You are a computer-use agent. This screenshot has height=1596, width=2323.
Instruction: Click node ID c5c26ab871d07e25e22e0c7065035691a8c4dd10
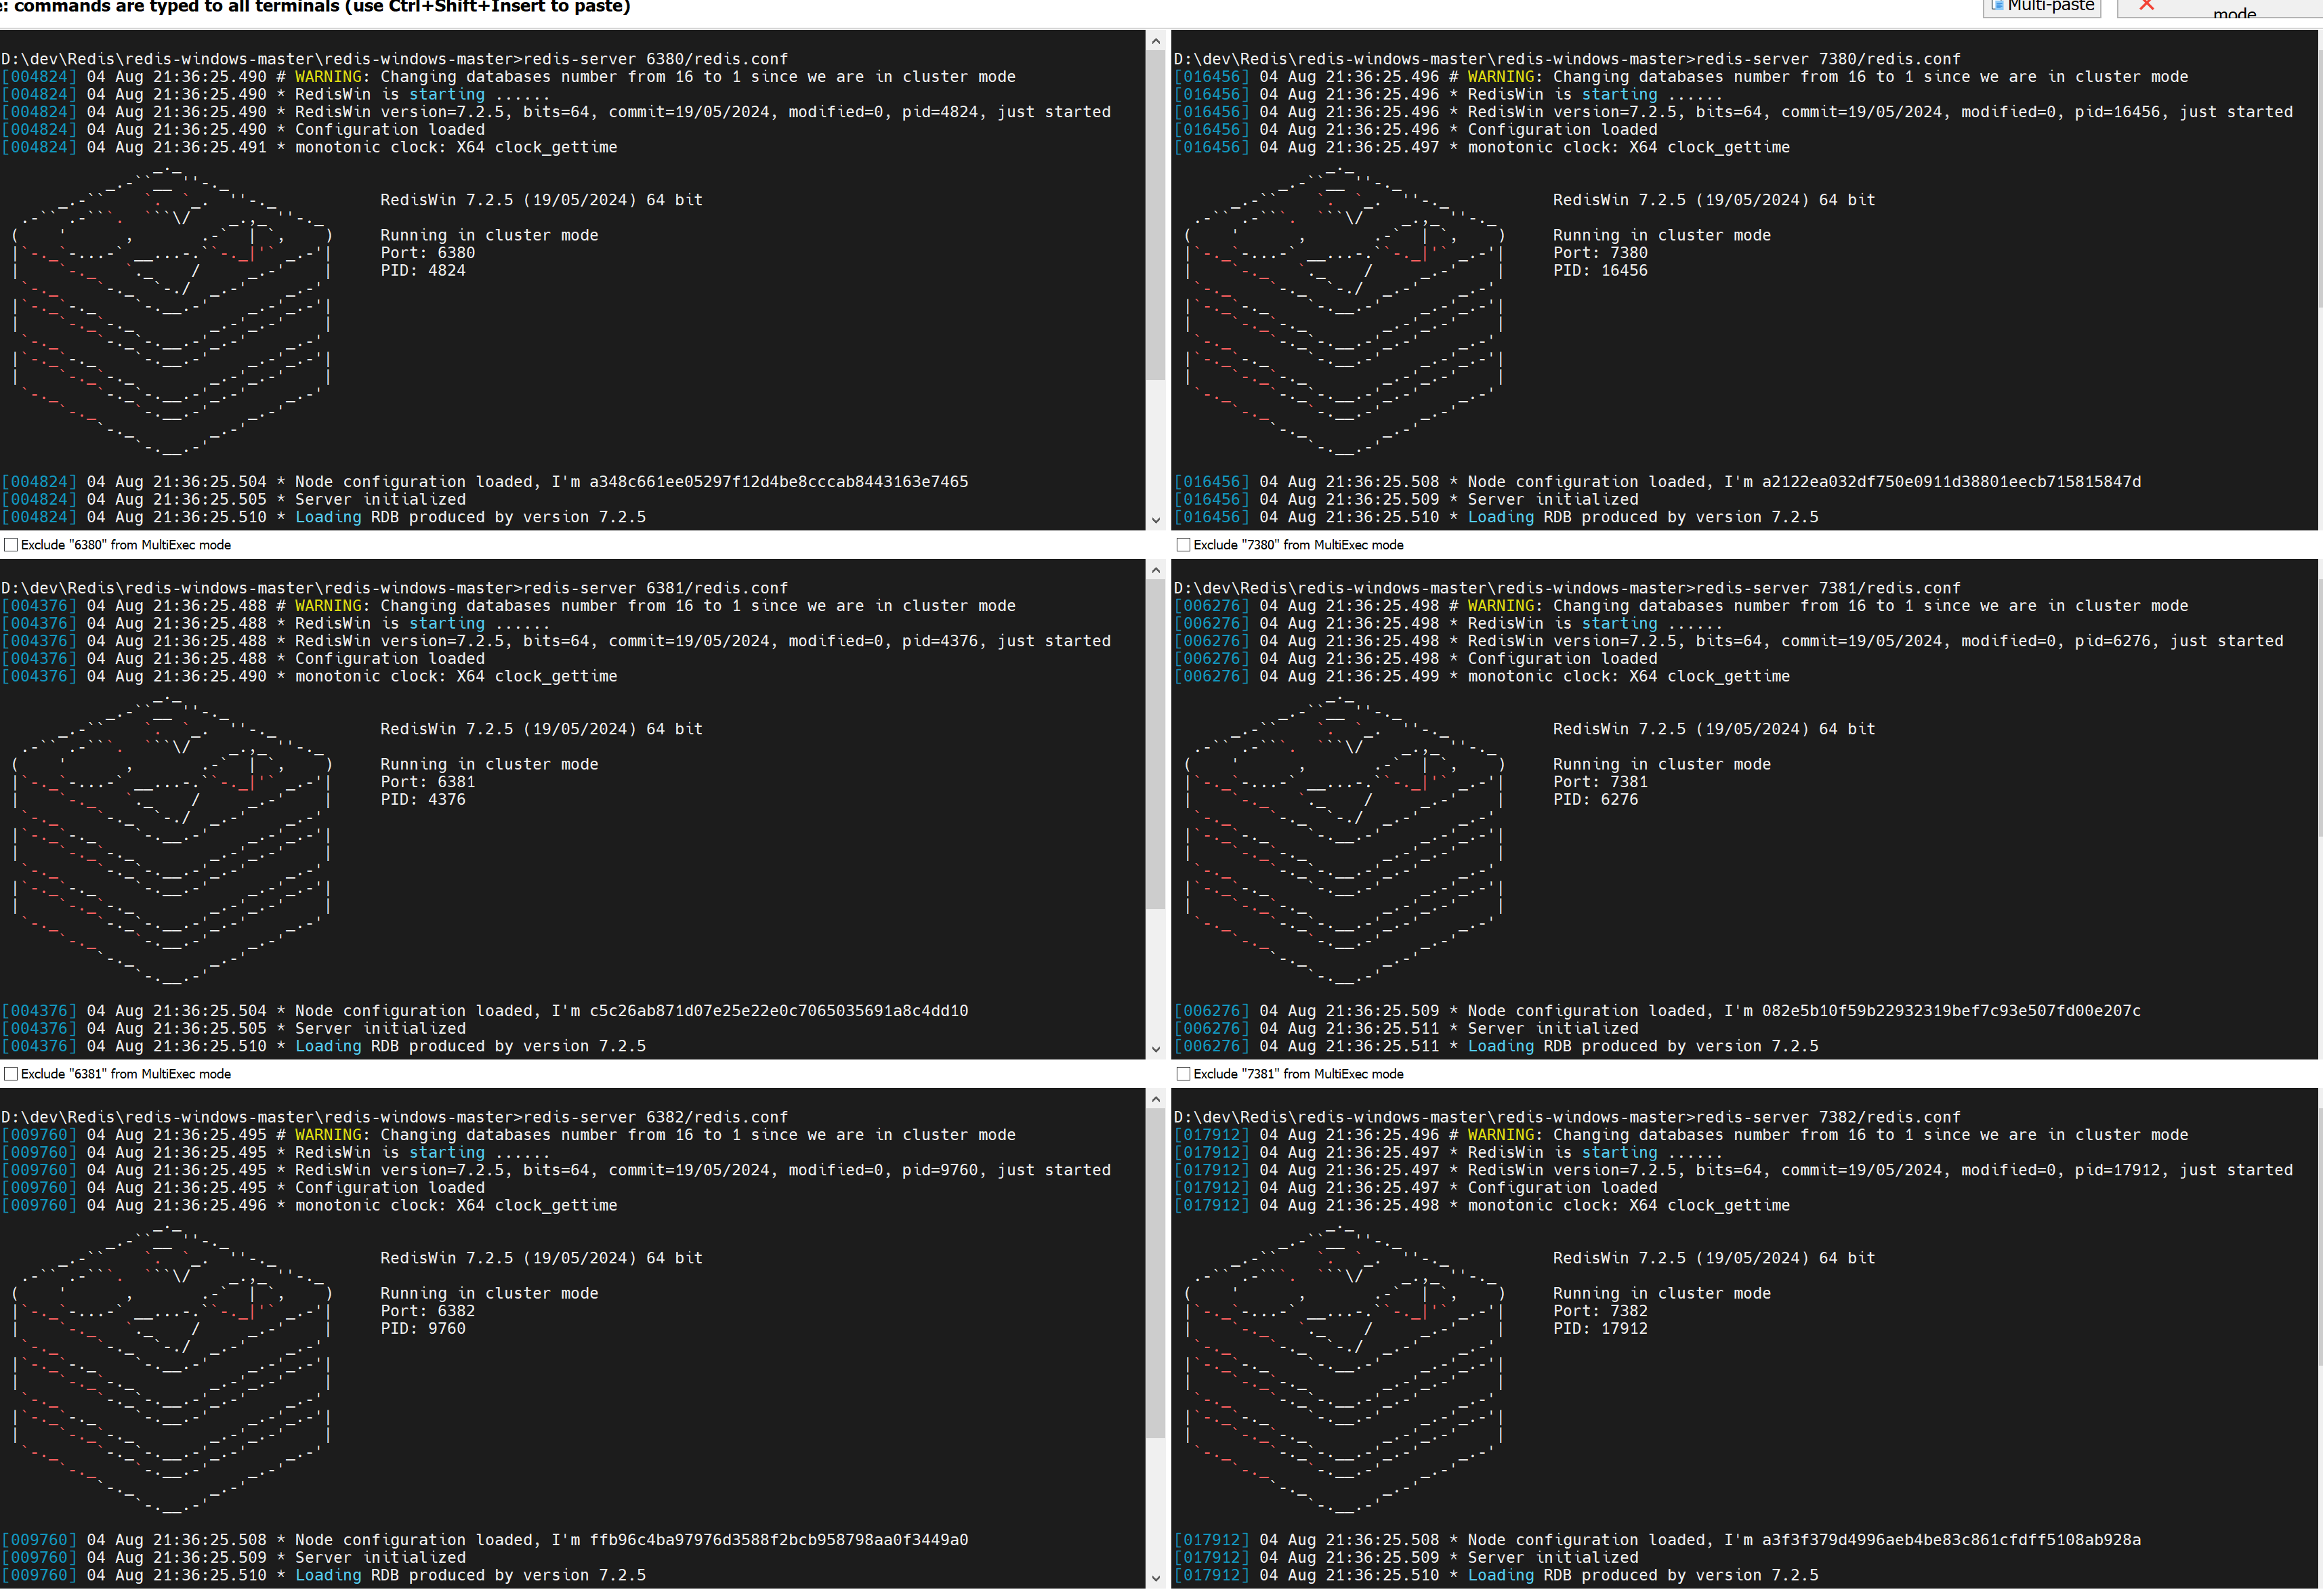(779, 1011)
